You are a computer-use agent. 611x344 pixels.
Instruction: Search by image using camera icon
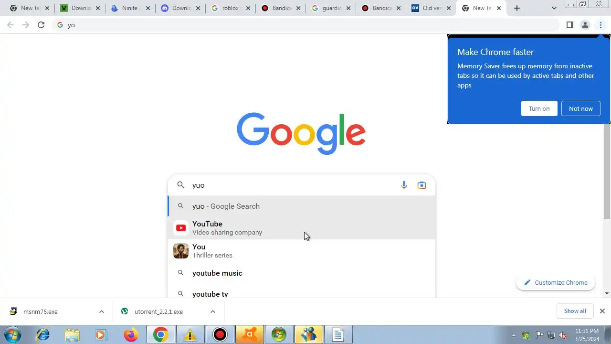[421, 185]
